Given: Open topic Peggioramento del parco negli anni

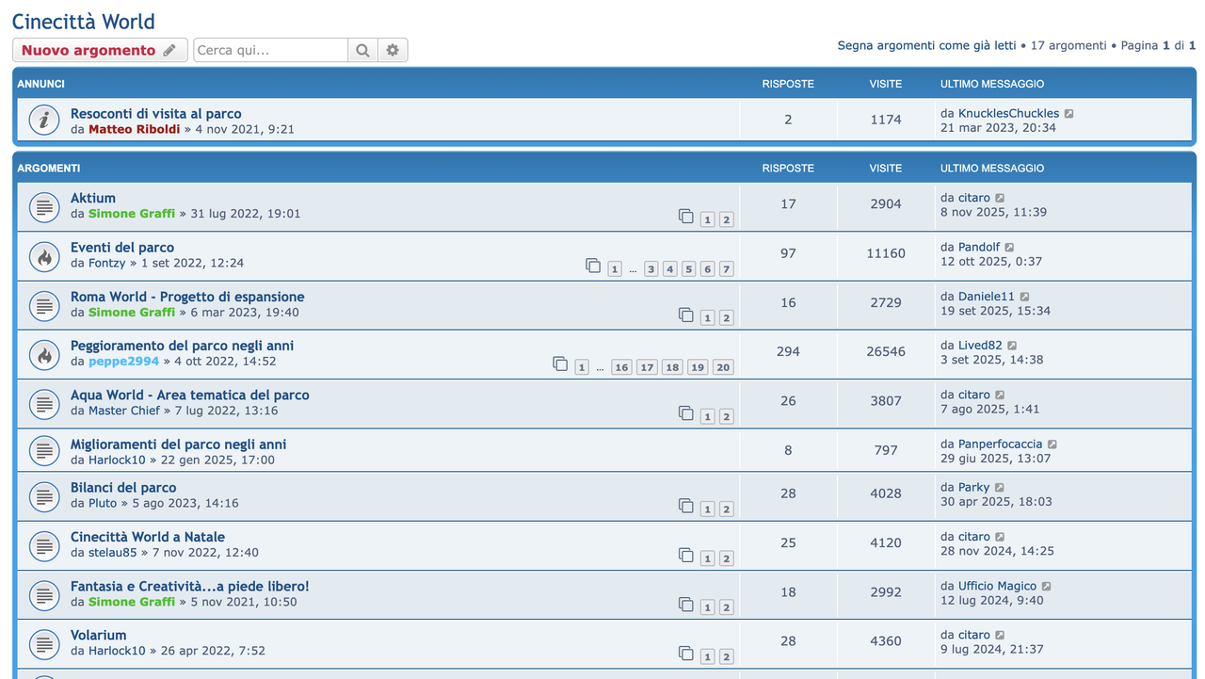Looking at the screenshot, I should [183, 346].
